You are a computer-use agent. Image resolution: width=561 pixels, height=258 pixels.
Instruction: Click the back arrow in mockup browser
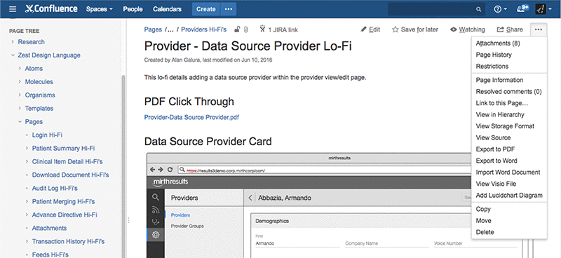(x=153, y=170)
